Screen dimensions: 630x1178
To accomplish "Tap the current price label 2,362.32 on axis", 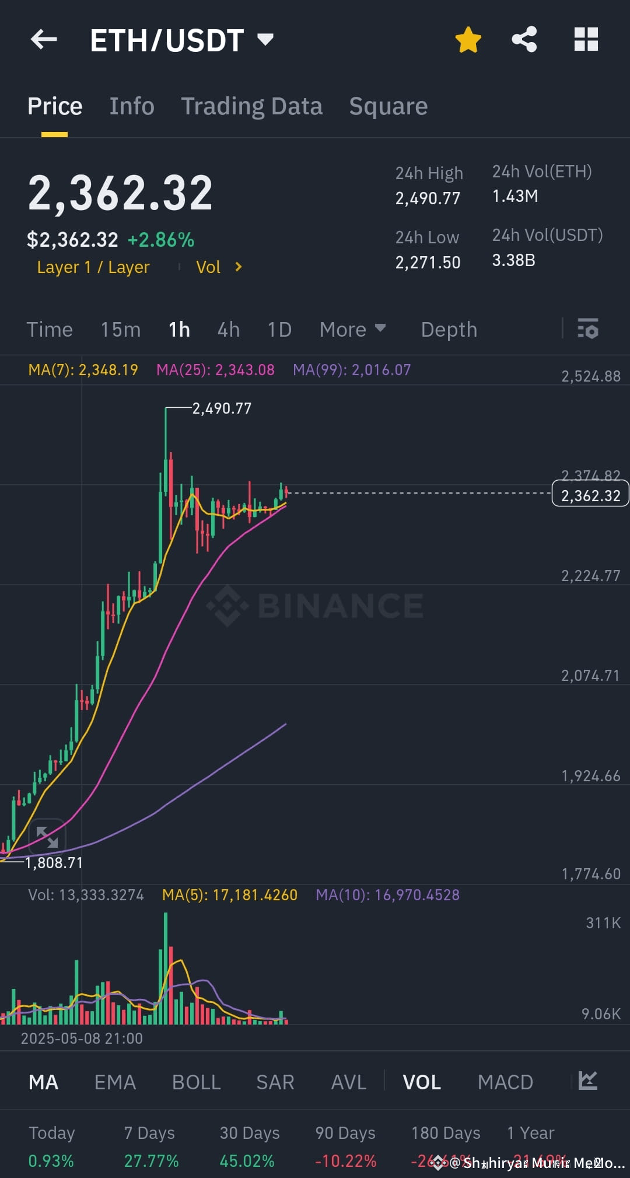I will click(x=590, y=495).
